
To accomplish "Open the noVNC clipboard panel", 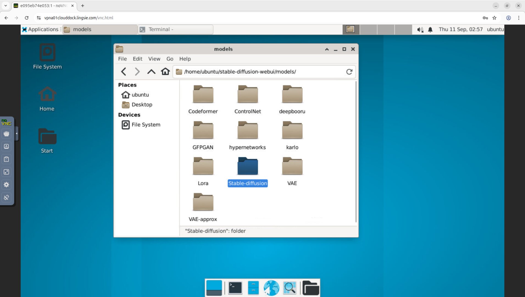I will (6, 159).
